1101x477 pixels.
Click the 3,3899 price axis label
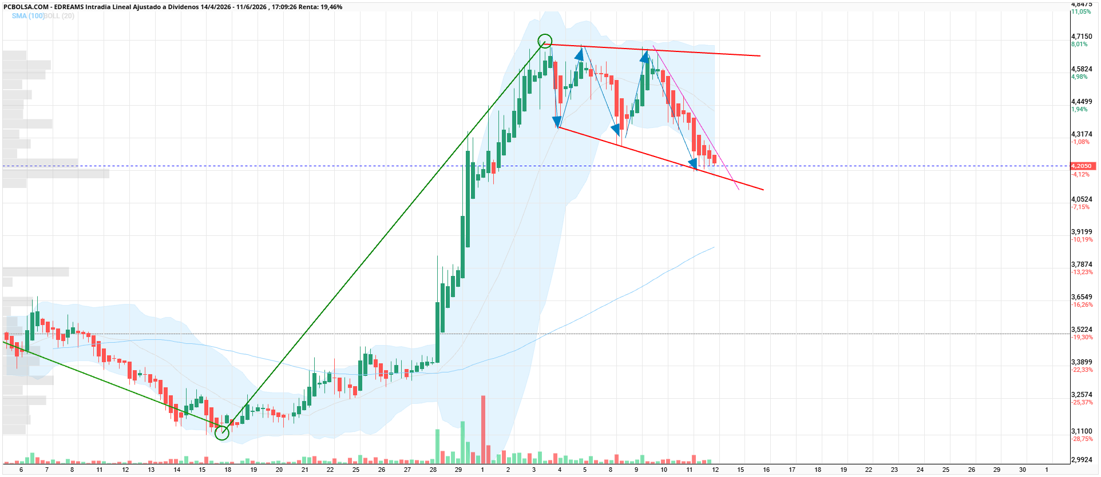click(1082, 362)
